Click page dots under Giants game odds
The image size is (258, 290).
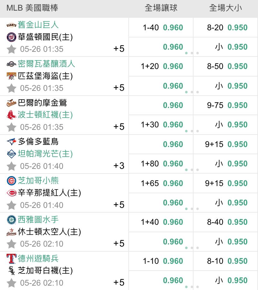[192, 53]
